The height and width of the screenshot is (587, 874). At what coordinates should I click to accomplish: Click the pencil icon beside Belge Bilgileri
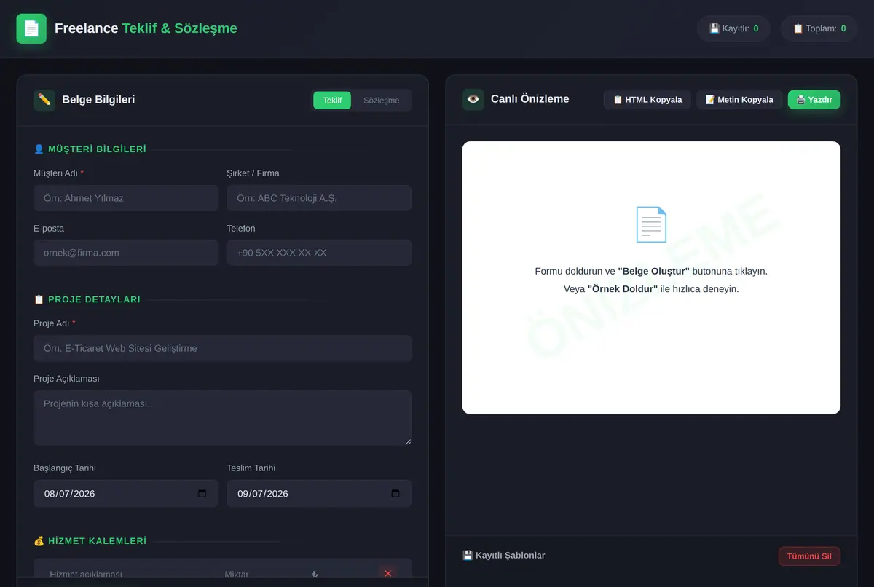pyautogui.click(x=44, y=100)
